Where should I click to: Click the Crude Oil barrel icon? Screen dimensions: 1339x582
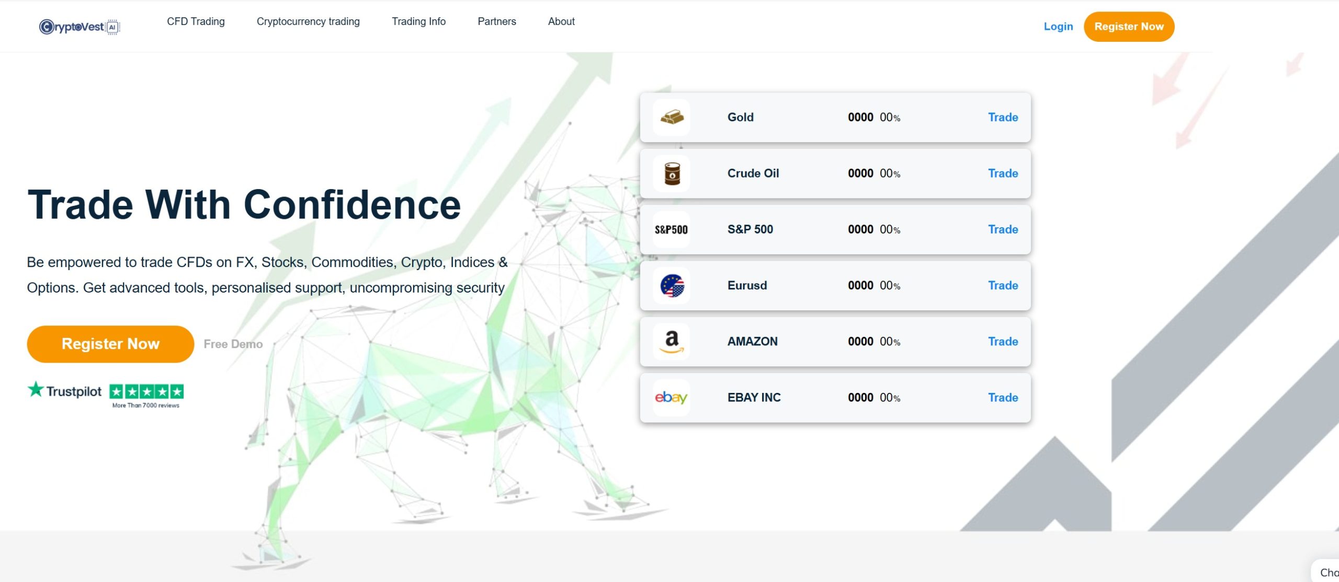coord(672,173)
